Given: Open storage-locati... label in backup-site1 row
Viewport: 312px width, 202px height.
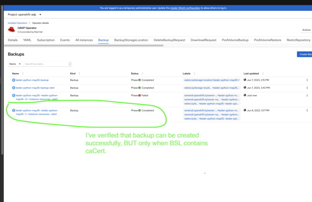Looking at the screenshot, I should pos(212,88).
